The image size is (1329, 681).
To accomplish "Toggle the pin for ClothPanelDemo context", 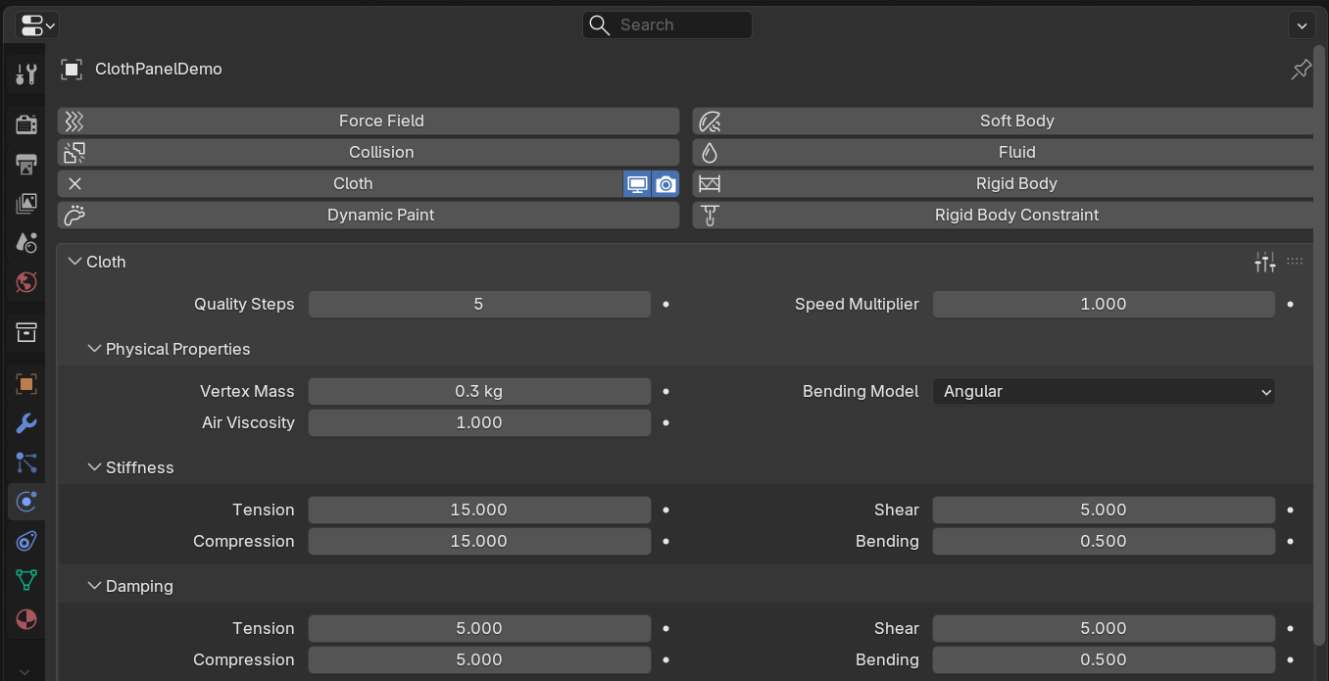I will click(x=1301, y=70).
